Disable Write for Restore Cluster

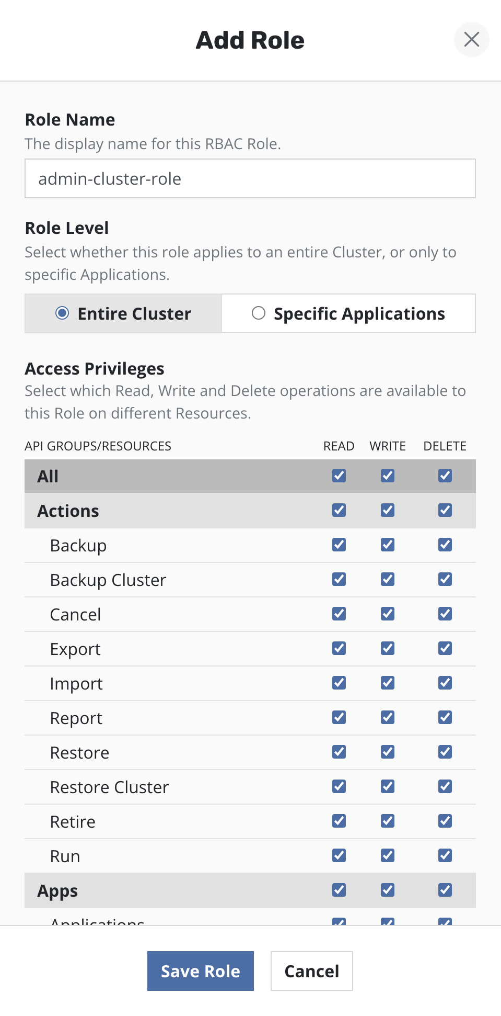pos(388,786)
